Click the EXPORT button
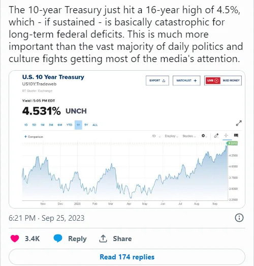Viewport: 254px width, 266px height. (157, 80)
